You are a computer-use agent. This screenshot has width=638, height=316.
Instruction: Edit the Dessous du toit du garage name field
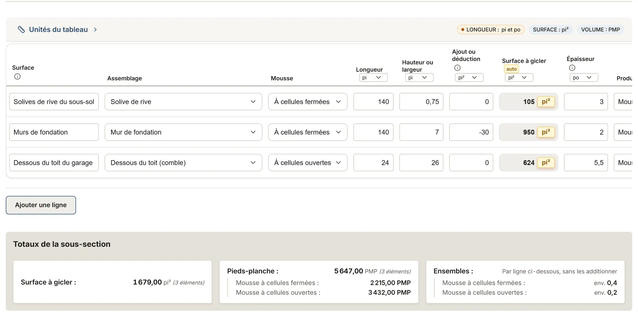pos(54,163)
